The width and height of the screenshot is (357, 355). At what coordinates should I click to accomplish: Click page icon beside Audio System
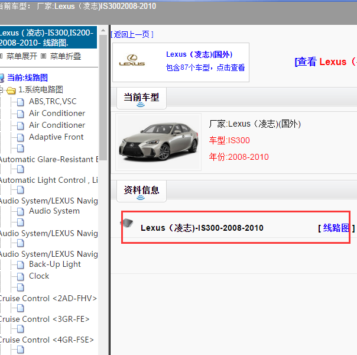[21, 212]
